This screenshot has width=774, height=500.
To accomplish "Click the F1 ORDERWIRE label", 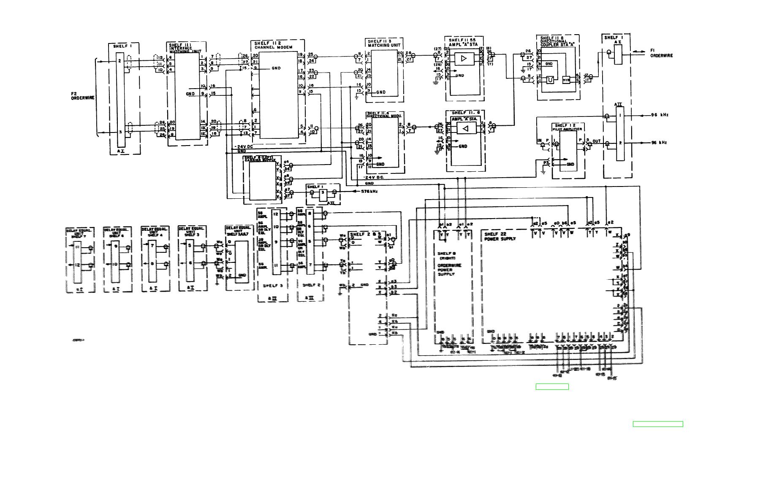I will click(x=661, y=53).
